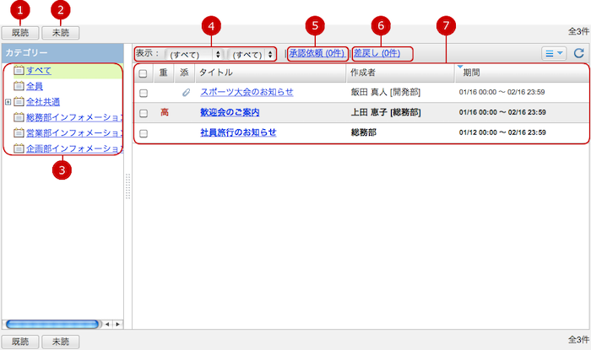Sort by the タイトル column header
Image resolution: width=591 pixels, height=350 pixels.
[271, 73]
